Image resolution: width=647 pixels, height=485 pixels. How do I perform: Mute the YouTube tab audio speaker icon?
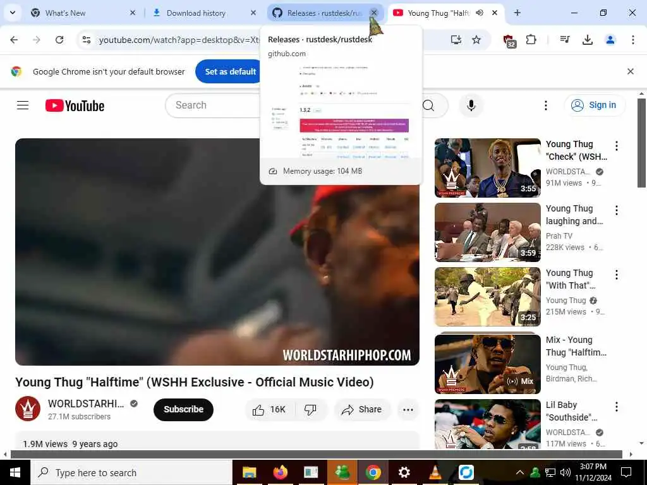[480, 13]
